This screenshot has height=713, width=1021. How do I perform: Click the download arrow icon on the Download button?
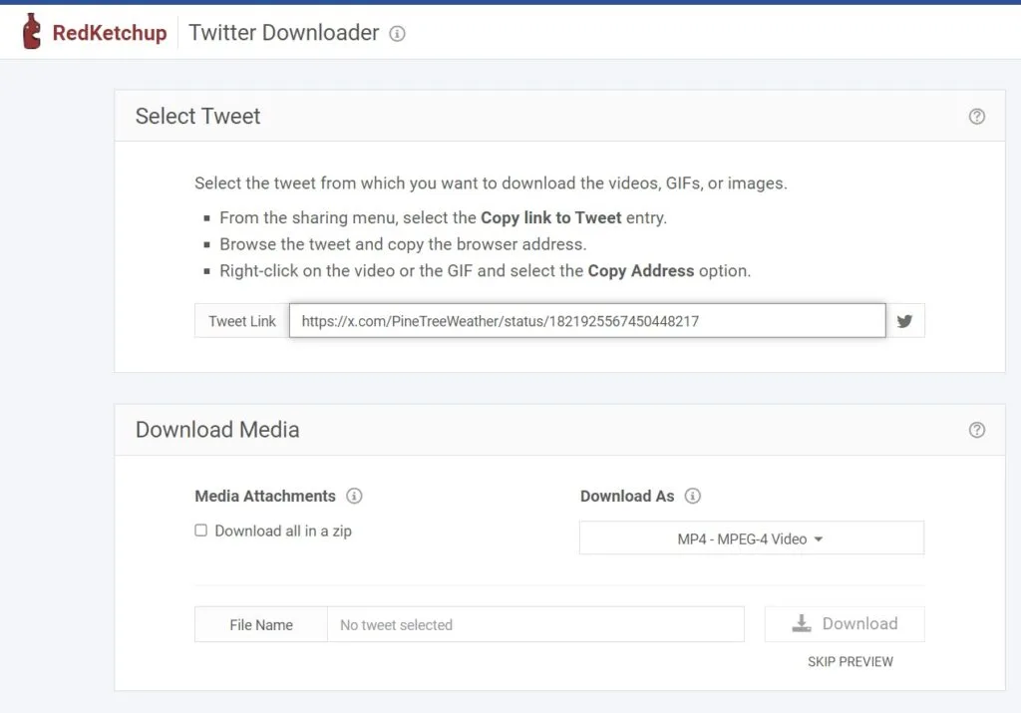coord(801,623)
